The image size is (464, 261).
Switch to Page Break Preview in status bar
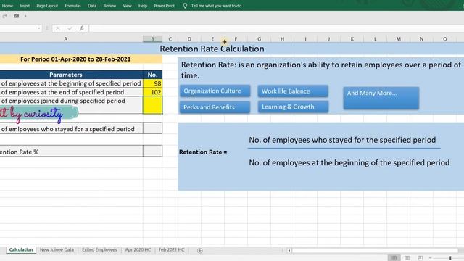click(x=420, y=258)
